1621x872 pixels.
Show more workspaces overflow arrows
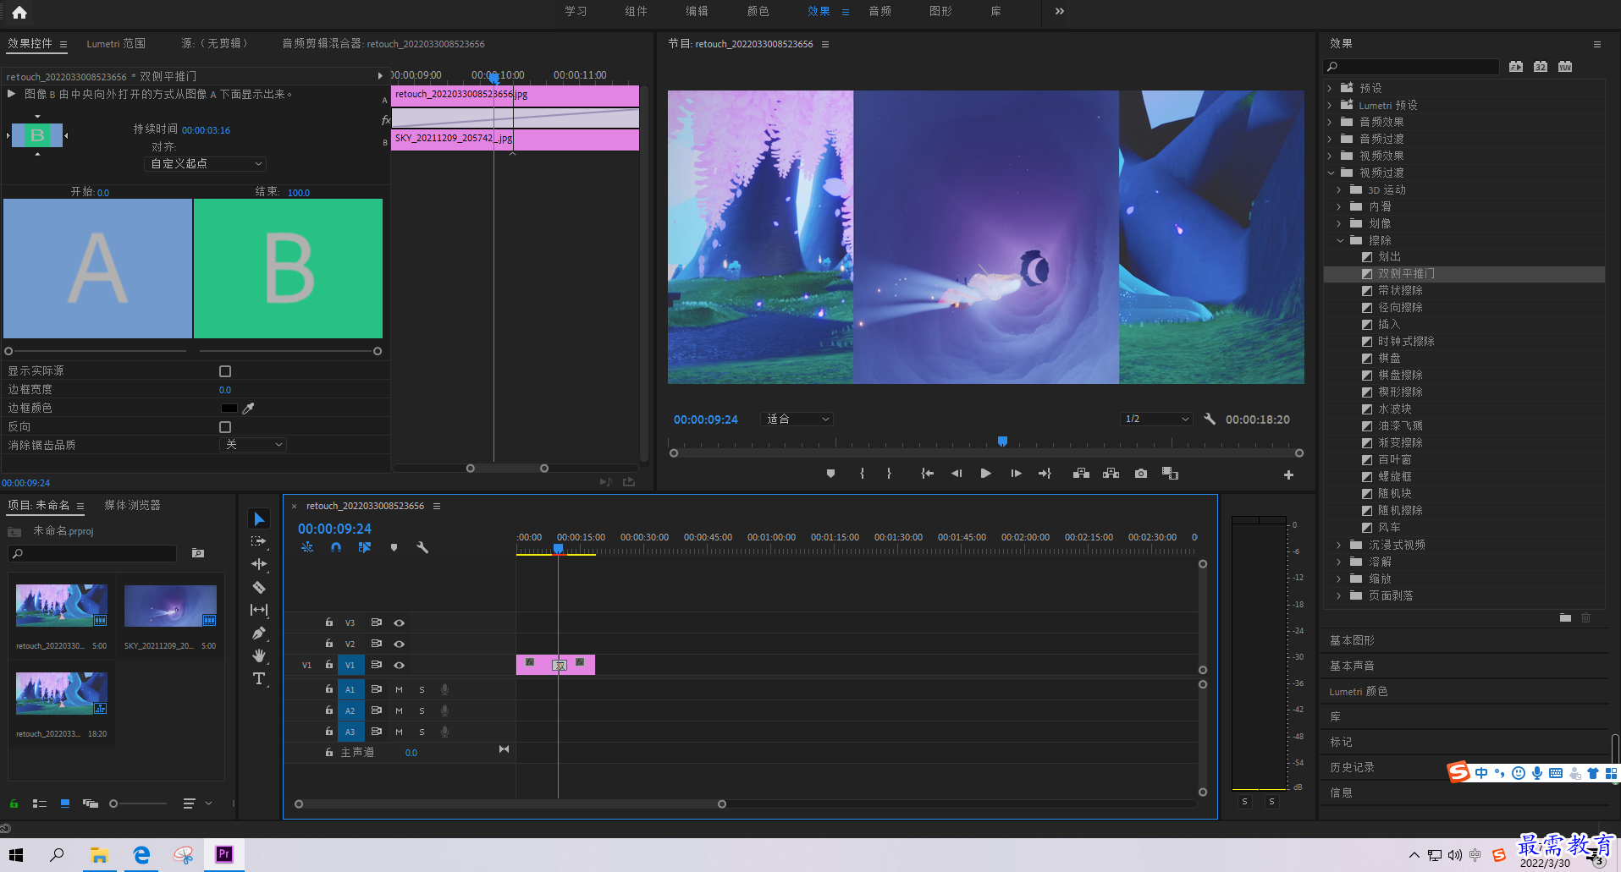(1059, 11)
